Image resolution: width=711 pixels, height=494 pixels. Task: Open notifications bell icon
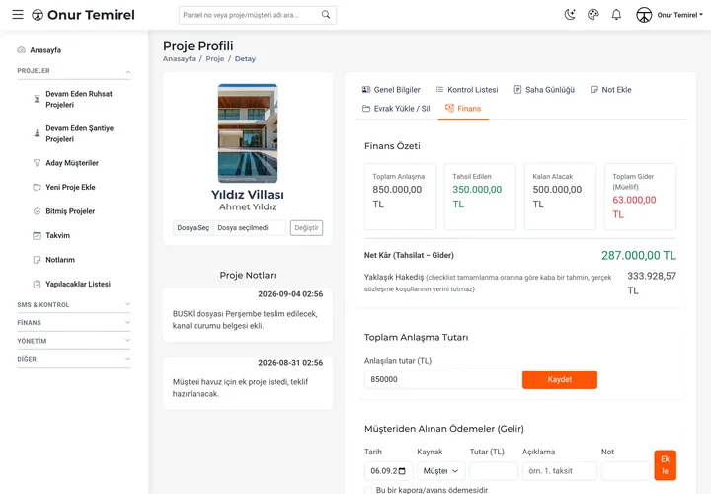(616, 15)
